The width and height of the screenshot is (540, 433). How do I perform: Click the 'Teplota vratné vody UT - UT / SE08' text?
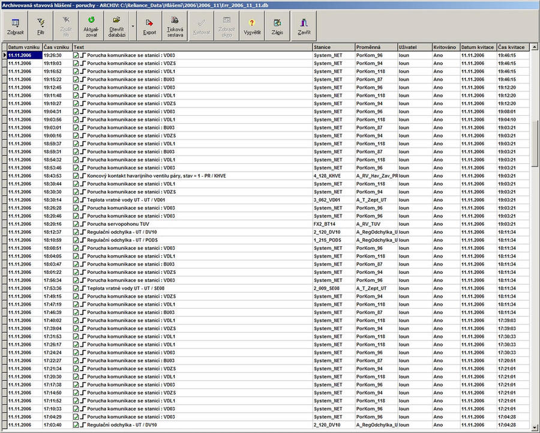pos(126,288)
